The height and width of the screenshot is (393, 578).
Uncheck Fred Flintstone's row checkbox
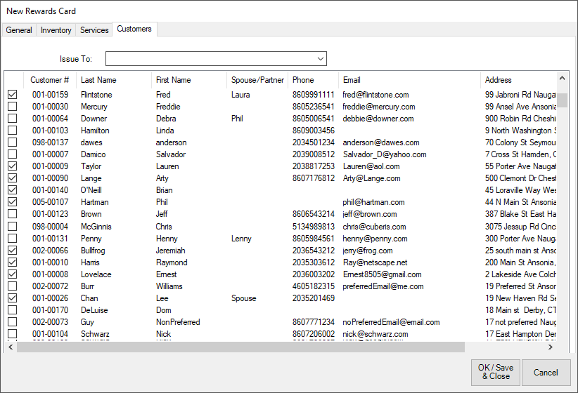[13, 95]
